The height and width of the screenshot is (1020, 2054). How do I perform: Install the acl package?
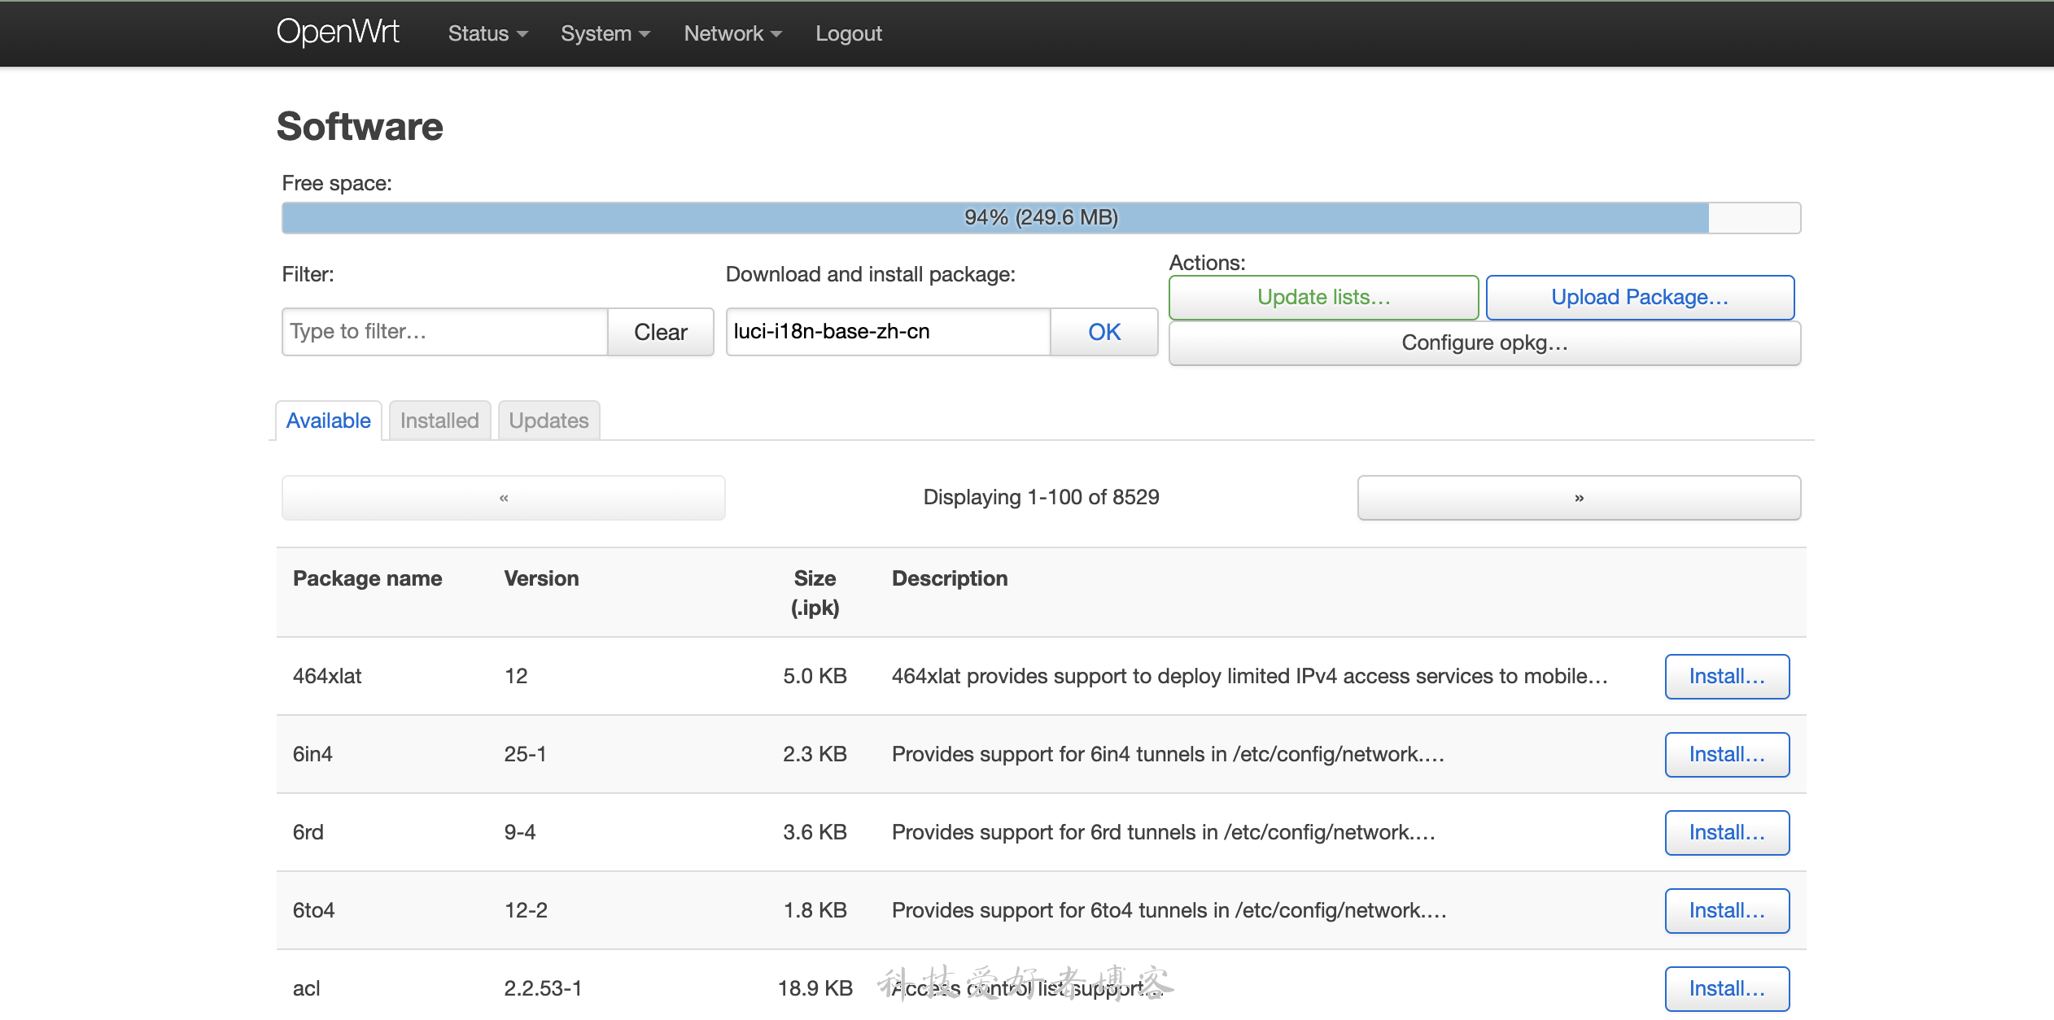coord(1727,989)
